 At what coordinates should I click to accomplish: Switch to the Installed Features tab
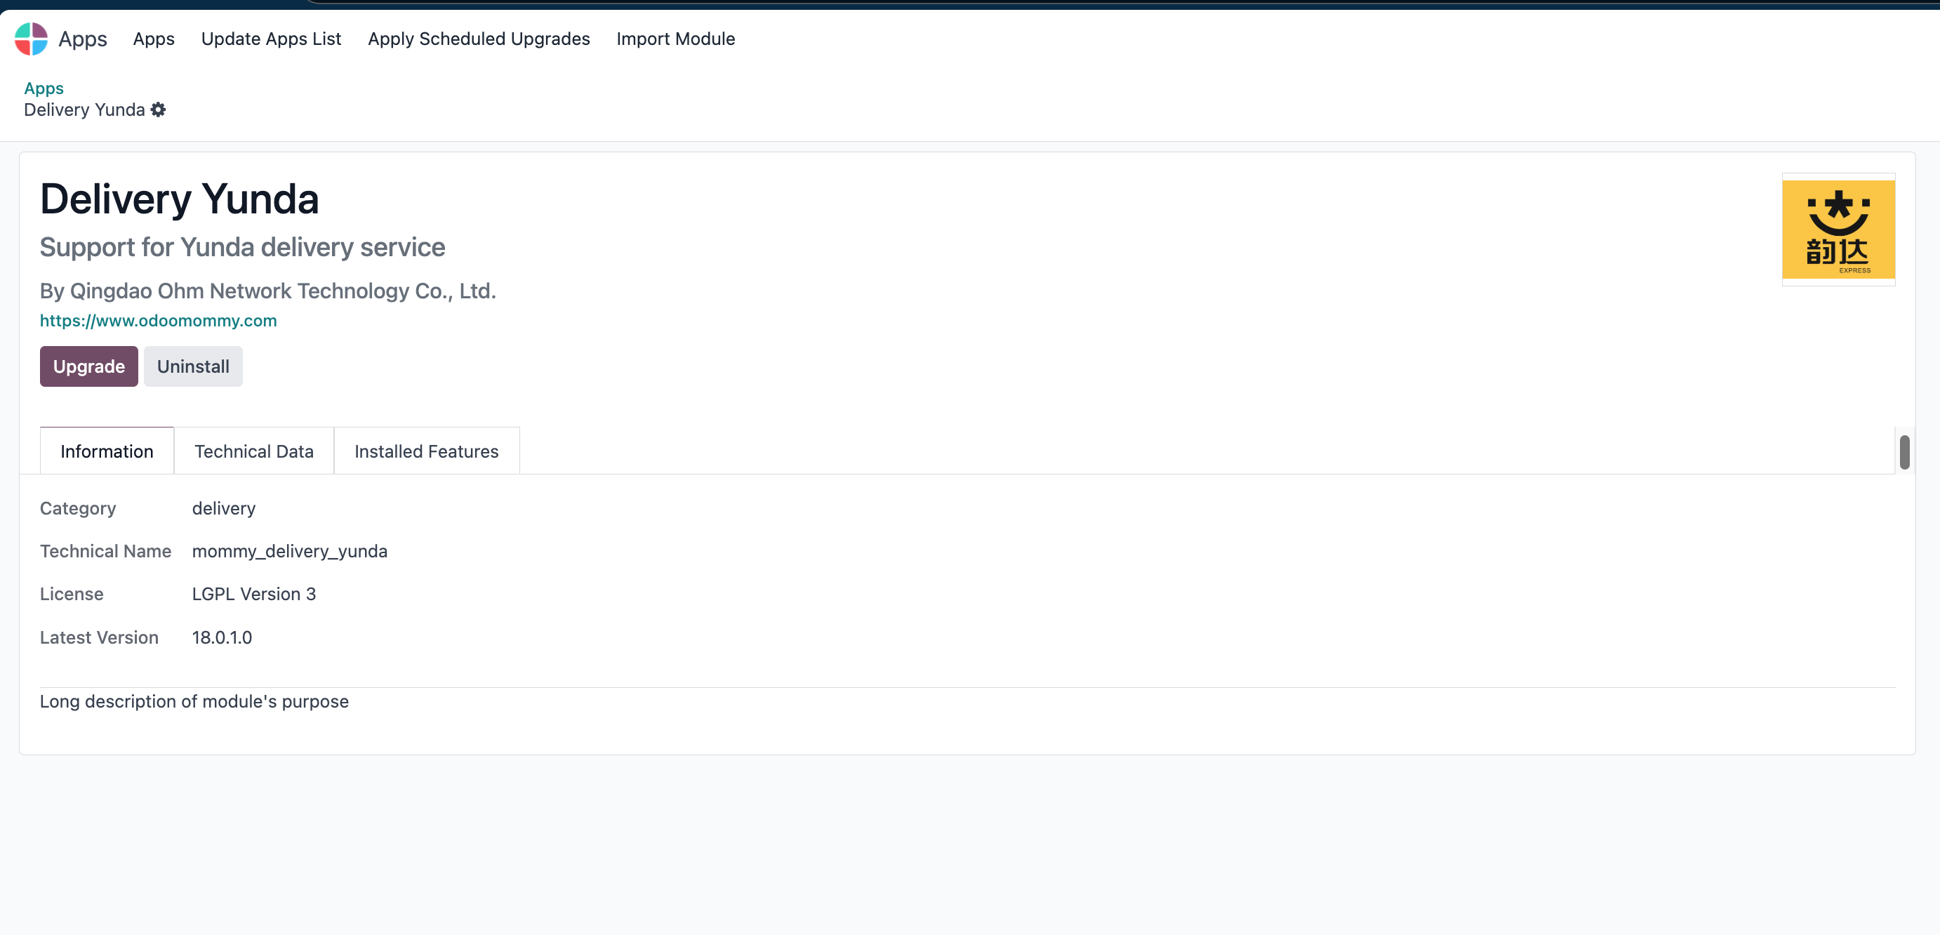point(426,451)
